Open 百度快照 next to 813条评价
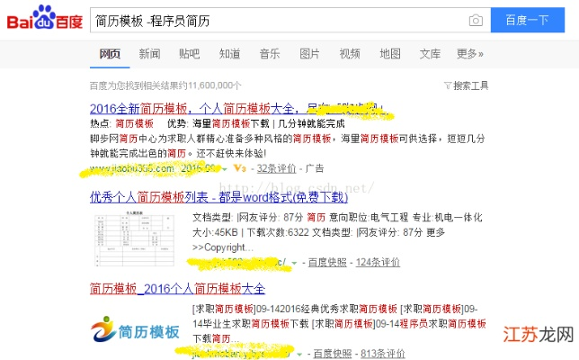 coord(333,354)
